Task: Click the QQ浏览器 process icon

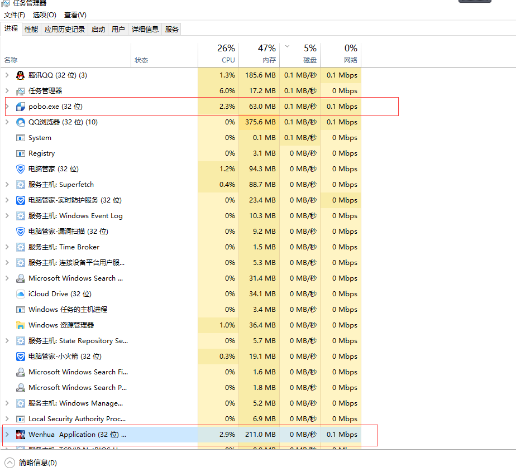Action: pyautogui.click(x=20, y=122)
